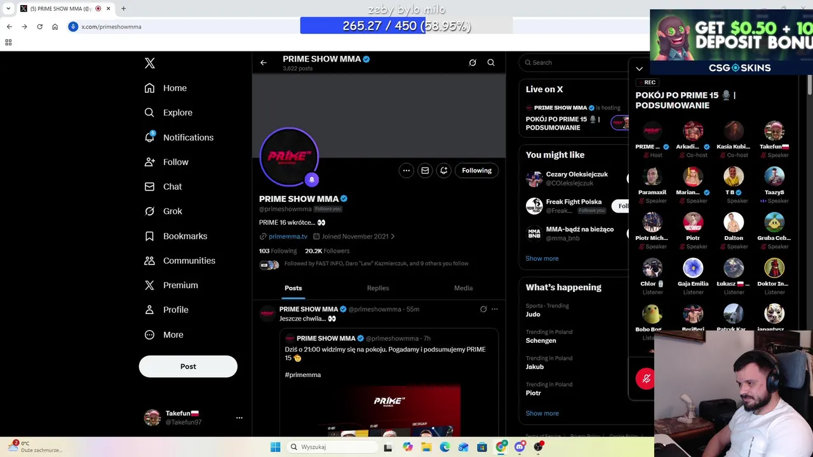Click browser back arrow
The width and height of the screenshot is (813, 457).
pyautogui.click(x=9, y=27)
